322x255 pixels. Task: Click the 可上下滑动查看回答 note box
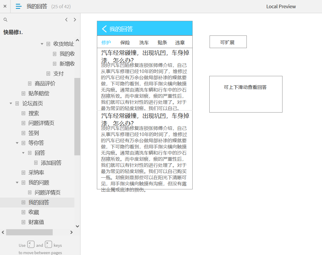point(246,94)
